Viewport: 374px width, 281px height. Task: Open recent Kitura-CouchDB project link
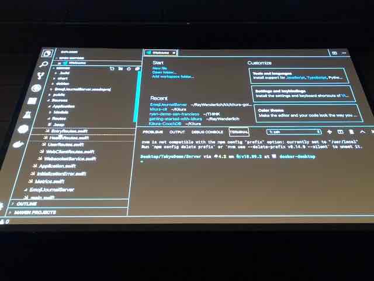[165, 124]
